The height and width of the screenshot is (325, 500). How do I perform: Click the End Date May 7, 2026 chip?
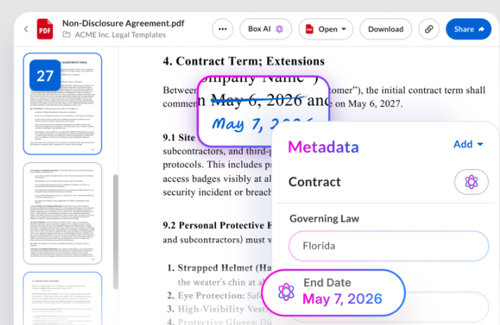[334, 293]
